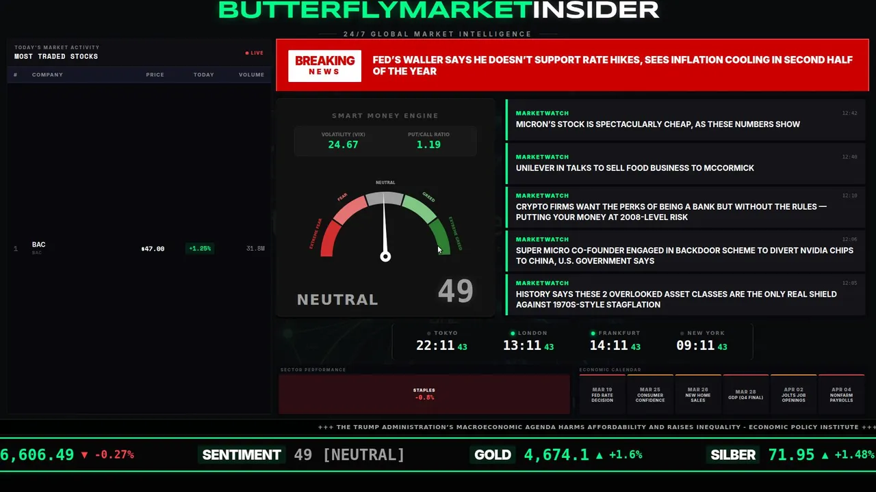Viewport: 876px width, 492px height.
Task: Click the Butterfly Market Insider logo
Action: click(438, 10)
